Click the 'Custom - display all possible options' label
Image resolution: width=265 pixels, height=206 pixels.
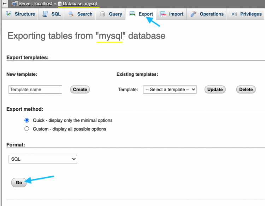[x=70, y=129]
